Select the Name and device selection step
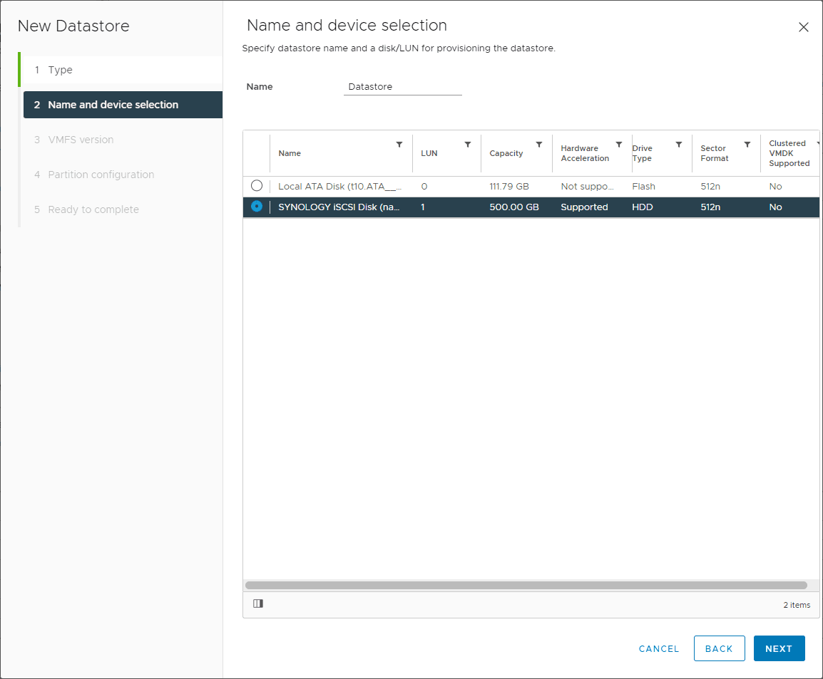This screenshot has height=679, width=823. coord(113,105)
